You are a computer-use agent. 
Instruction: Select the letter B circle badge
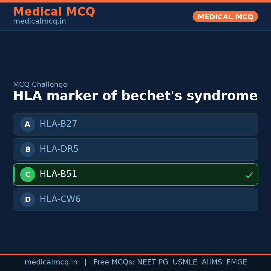[x=28, y=149]
